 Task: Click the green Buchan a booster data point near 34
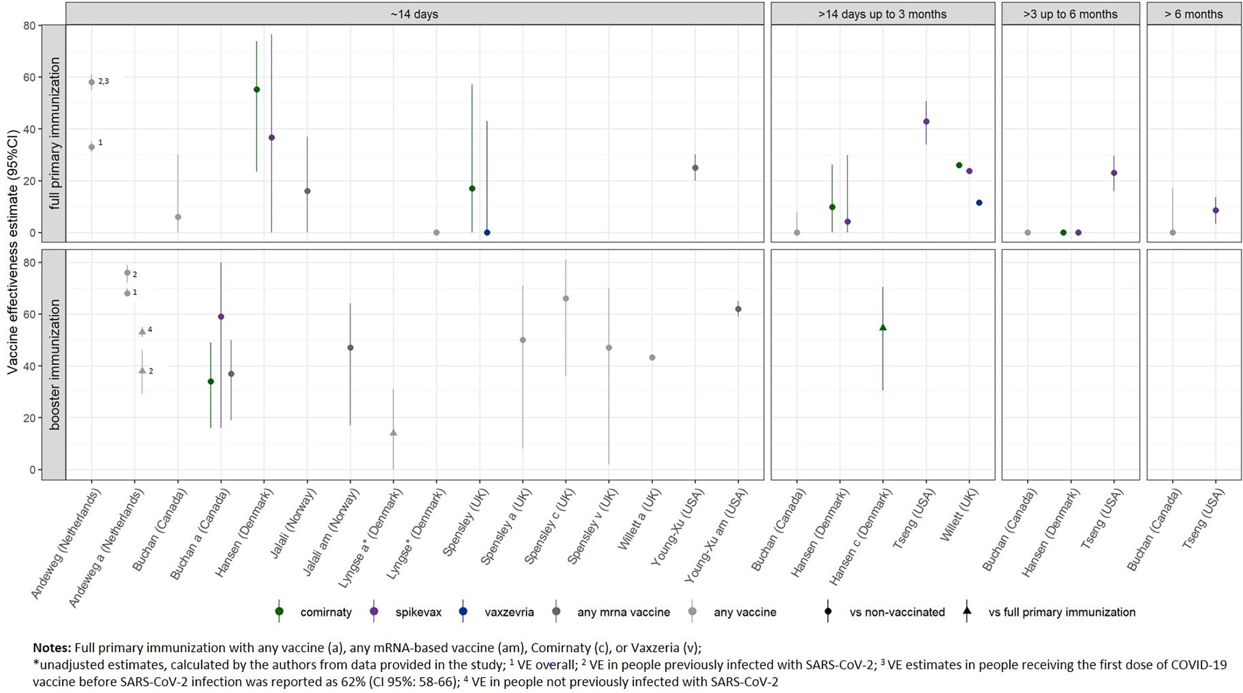(x=211, y=381)
